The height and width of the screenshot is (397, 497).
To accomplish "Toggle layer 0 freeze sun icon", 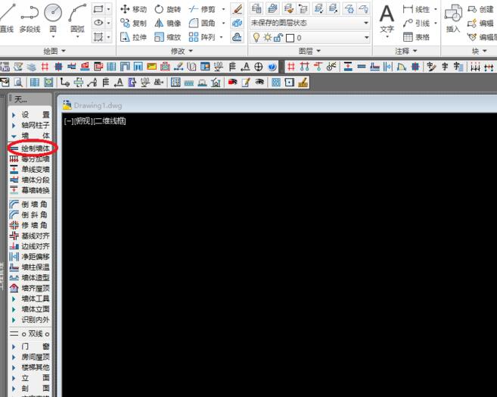I will point(268,38).
